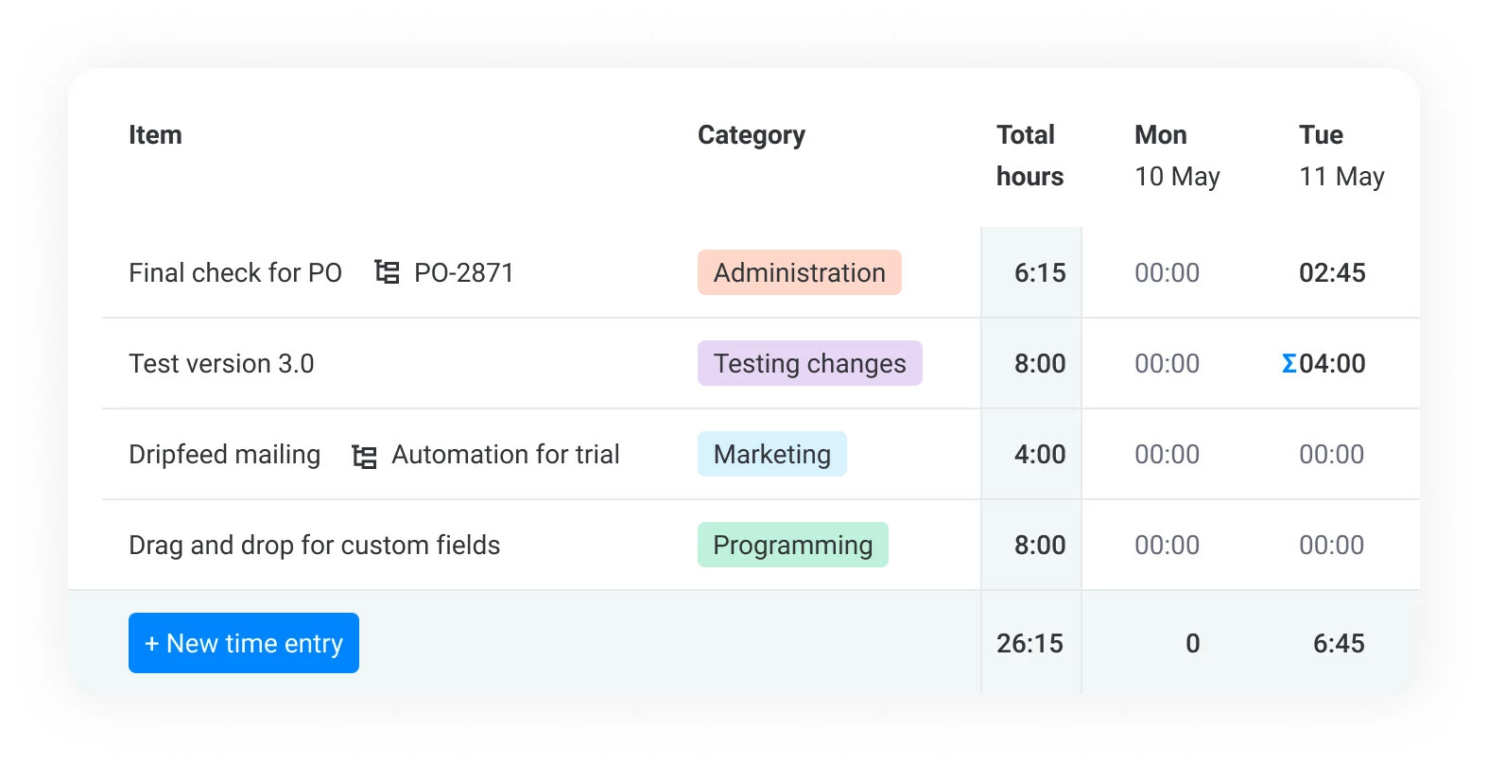The width and height of the screenshot is (1488, 764).
Task: Edit Tuesday 04:00 time for Test version
Action: point(1332,363)
